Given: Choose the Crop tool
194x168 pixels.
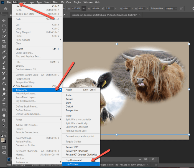Looking at the screenshot, I should 4,41.
